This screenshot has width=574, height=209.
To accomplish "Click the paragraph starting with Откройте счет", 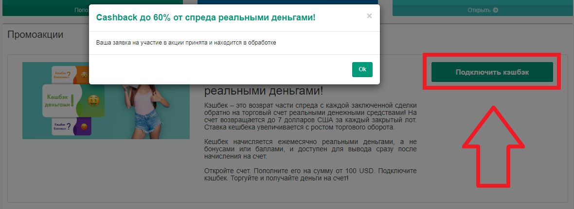I will 310,175.
